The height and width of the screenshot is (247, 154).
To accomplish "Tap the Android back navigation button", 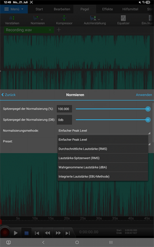I will pos(44,242).
